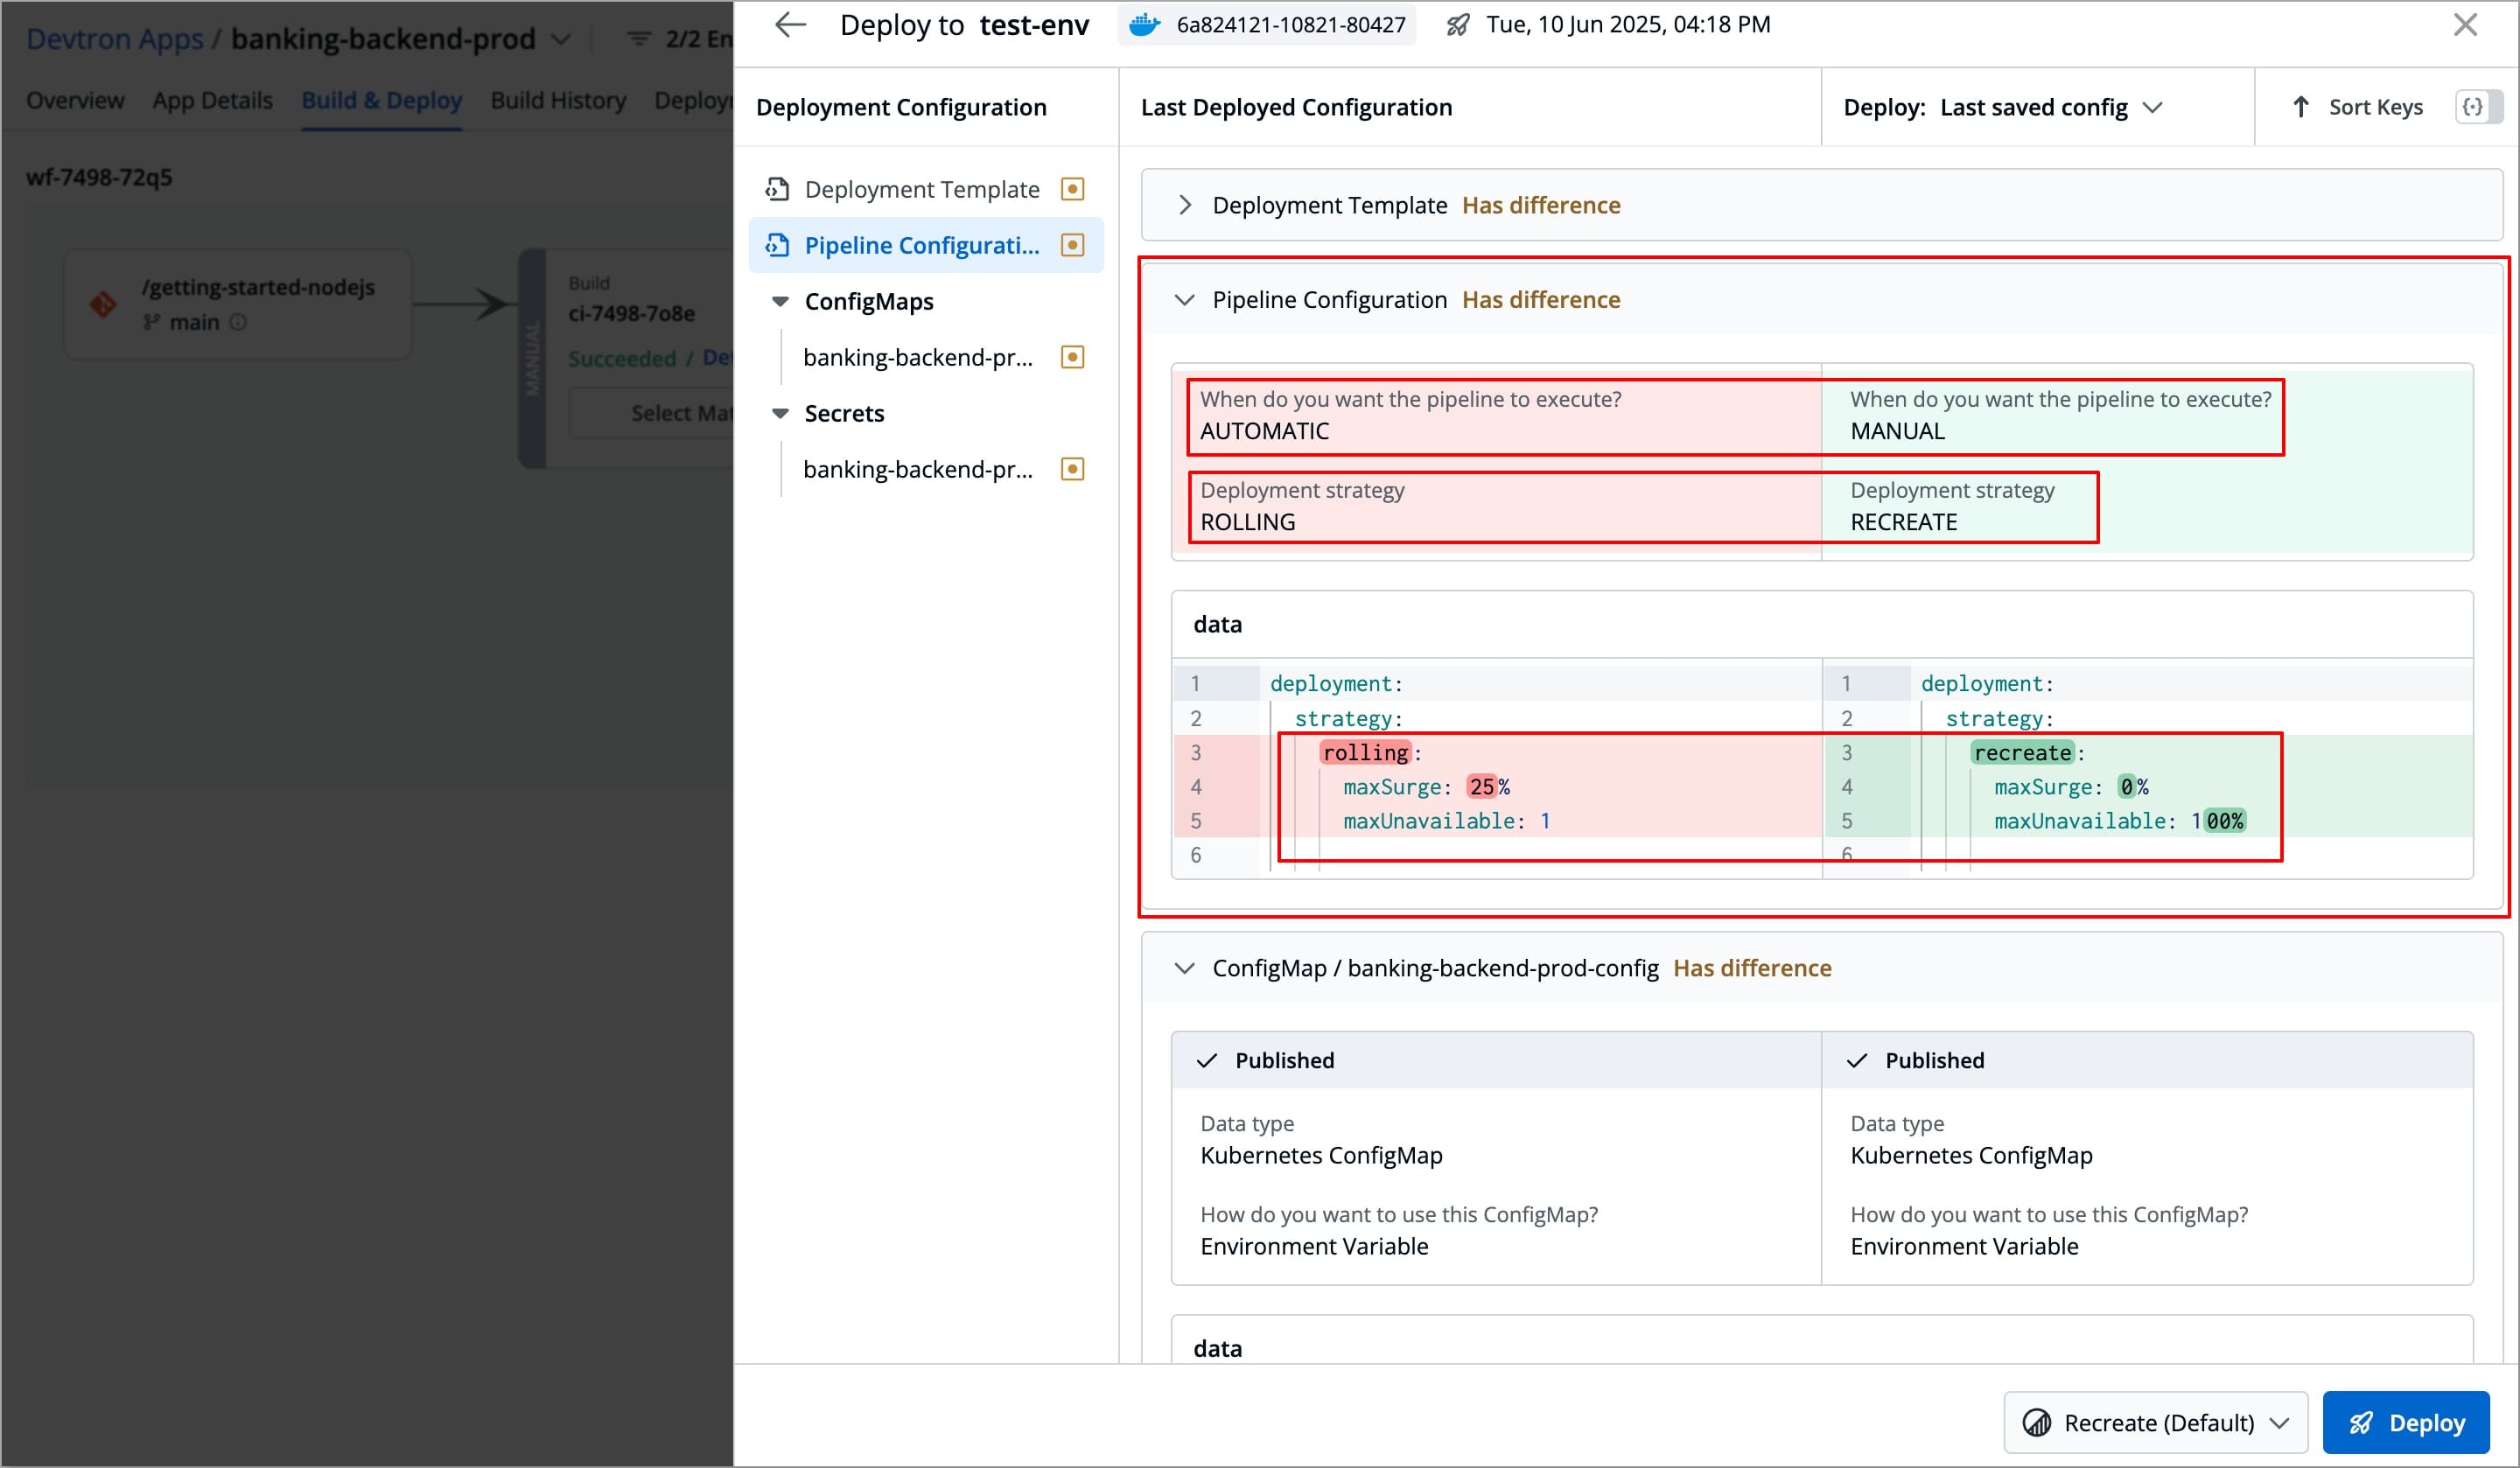
Task: Collapse the Secrets section in Deployment Configuration
Action: 782,413
